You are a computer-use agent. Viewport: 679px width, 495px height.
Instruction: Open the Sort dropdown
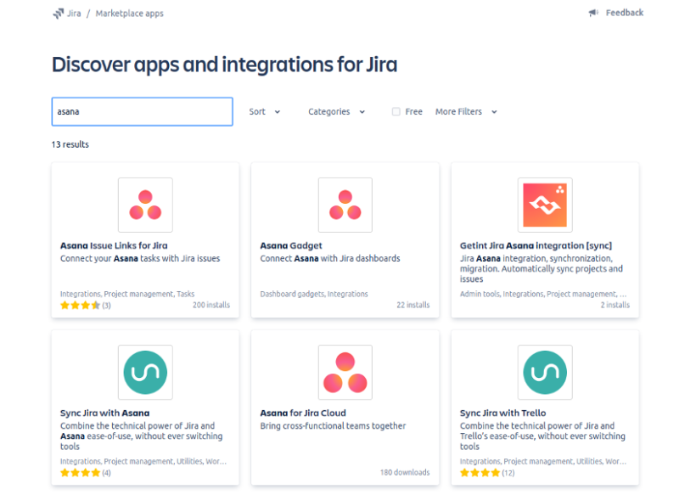[x=263, y=111]
